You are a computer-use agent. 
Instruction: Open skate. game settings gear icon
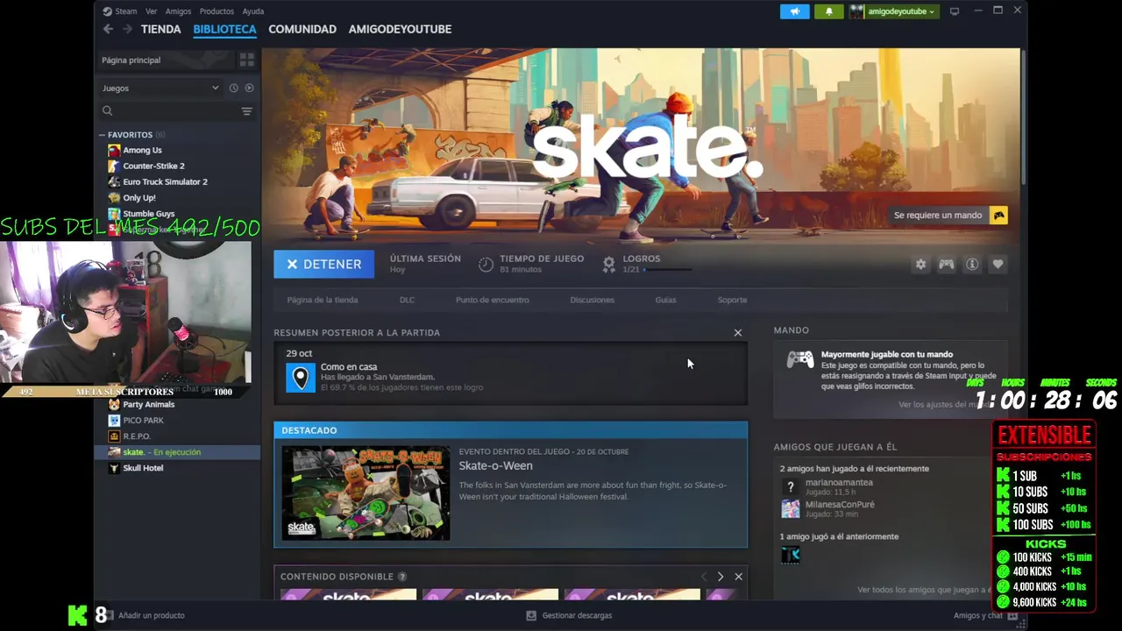click(920, 264)
